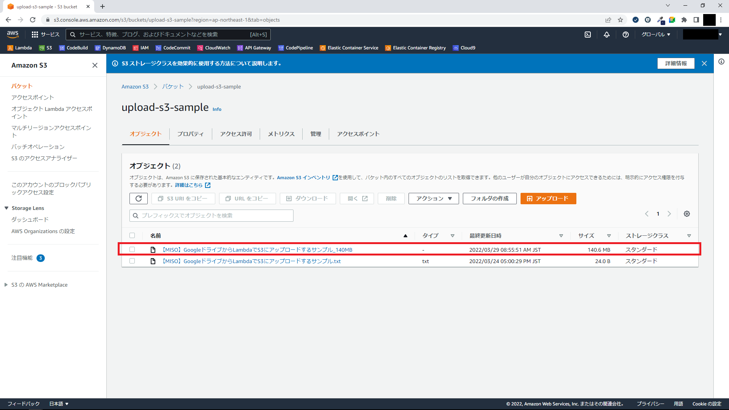
Task: Click the refresh objects list button
Action: click(x=139, y=199)
